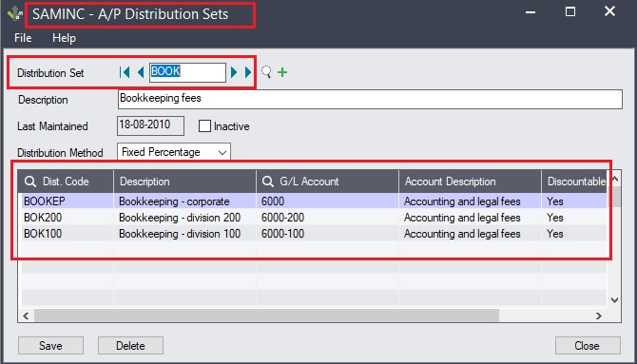
Task: Click the green plus to add new set
Action: (x=282, y=72)
